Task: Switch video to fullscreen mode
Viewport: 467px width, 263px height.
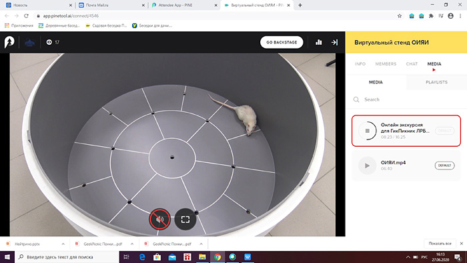Action: (x=185, y=219)
